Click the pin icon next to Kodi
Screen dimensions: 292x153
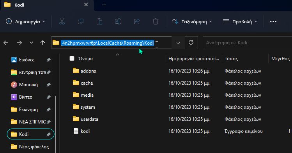[x=49, y=134]
